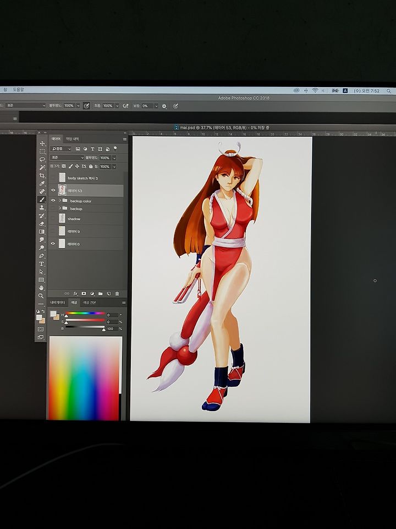The image size is (396, 529).
Task: Select the Healing Brush tool
Action: 42,191
